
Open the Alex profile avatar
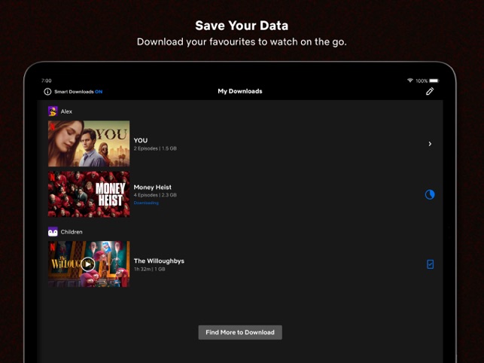[x=53, y=111]
